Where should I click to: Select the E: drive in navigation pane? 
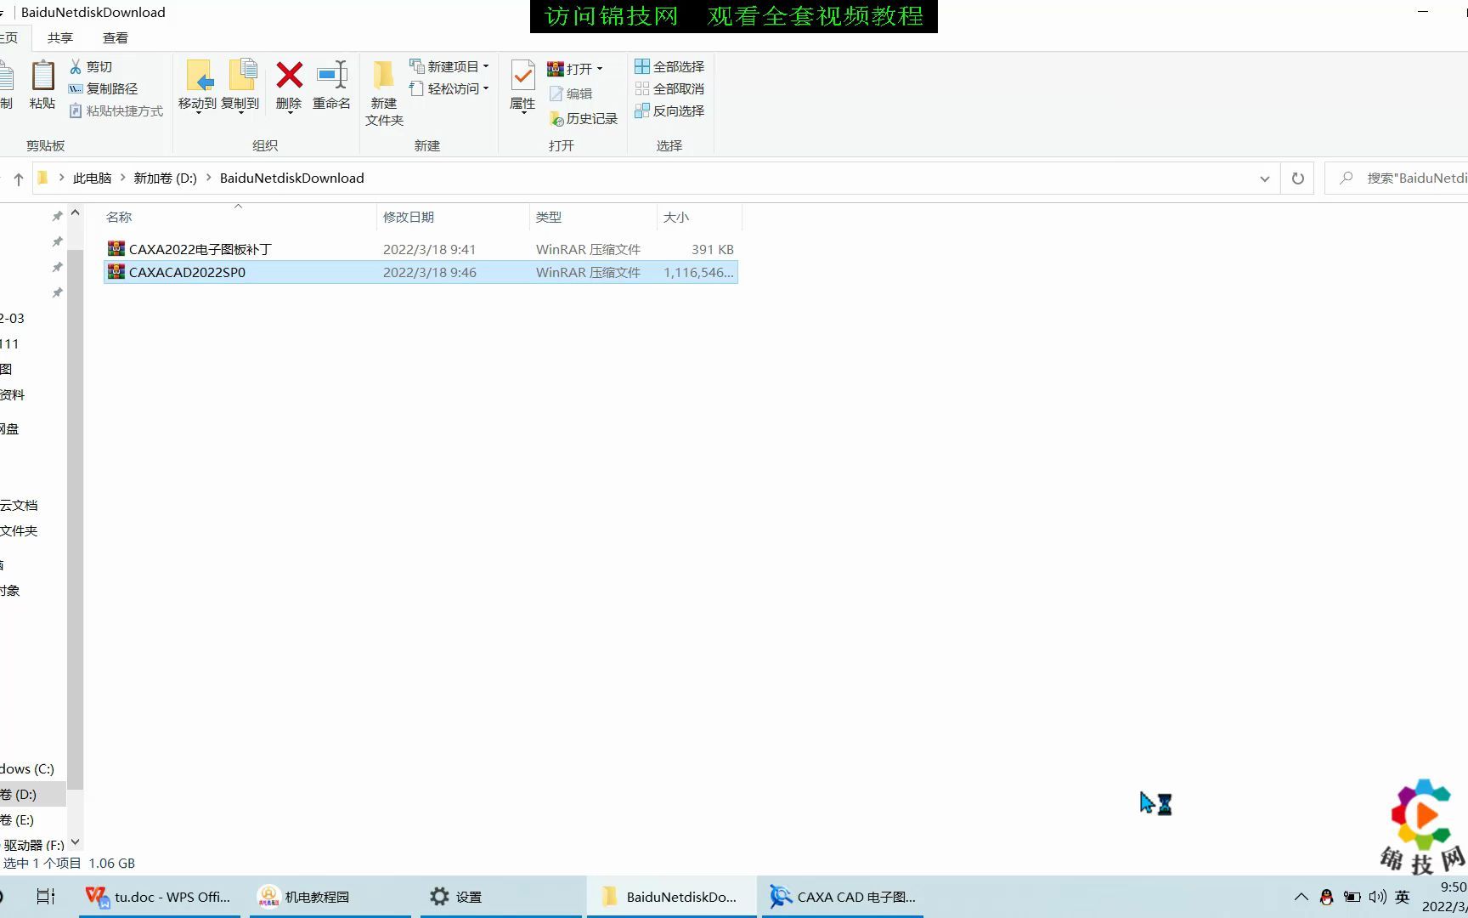click(31, 819)
